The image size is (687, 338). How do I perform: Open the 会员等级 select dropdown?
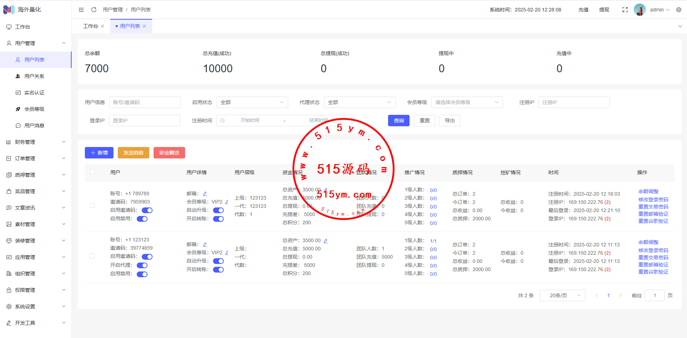click(466, 102)
